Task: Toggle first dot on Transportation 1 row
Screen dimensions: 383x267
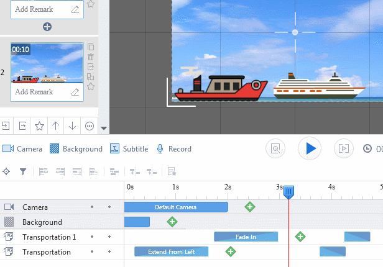Action: pos(92,237)
